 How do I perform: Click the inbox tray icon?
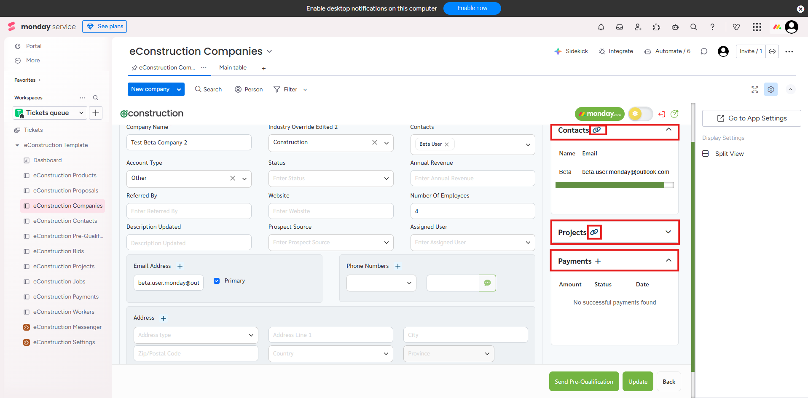619,27
